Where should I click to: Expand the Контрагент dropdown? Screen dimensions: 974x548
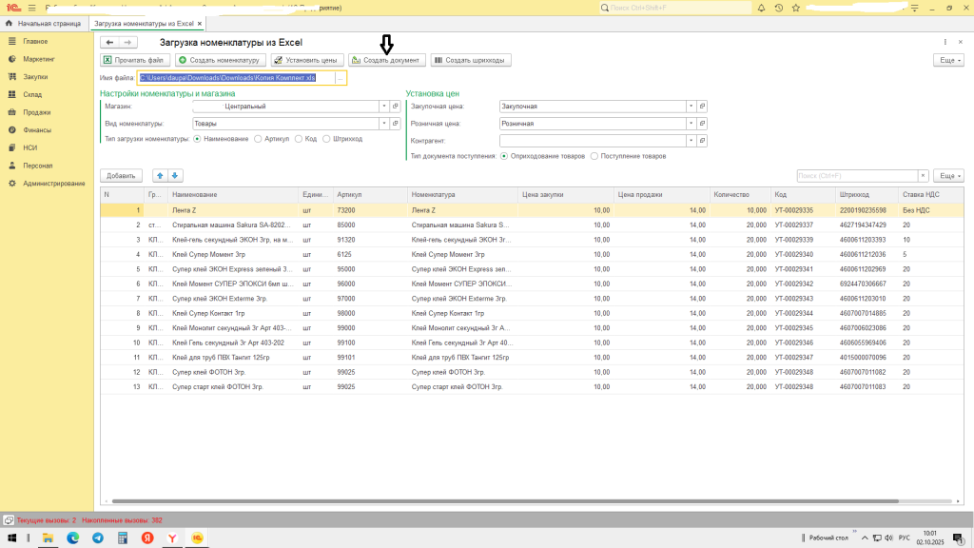[691, 141]
